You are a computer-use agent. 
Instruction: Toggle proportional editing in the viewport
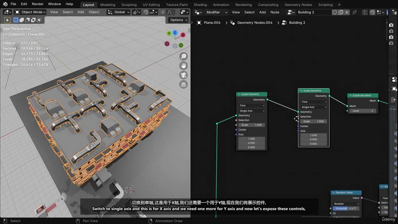pos(163,12)
